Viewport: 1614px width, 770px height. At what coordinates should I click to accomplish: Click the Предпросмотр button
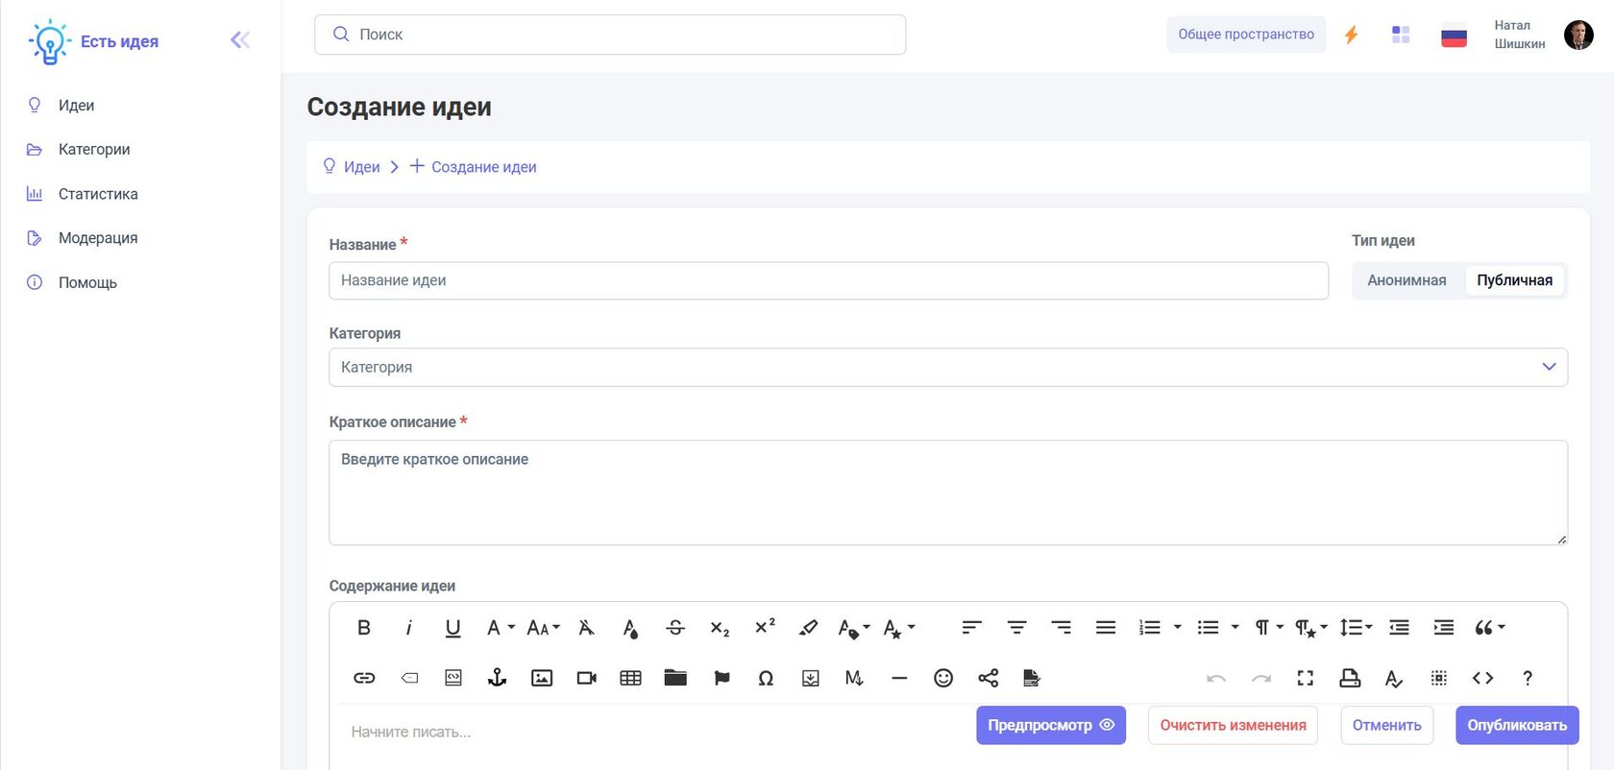(x=1051, y=725)
